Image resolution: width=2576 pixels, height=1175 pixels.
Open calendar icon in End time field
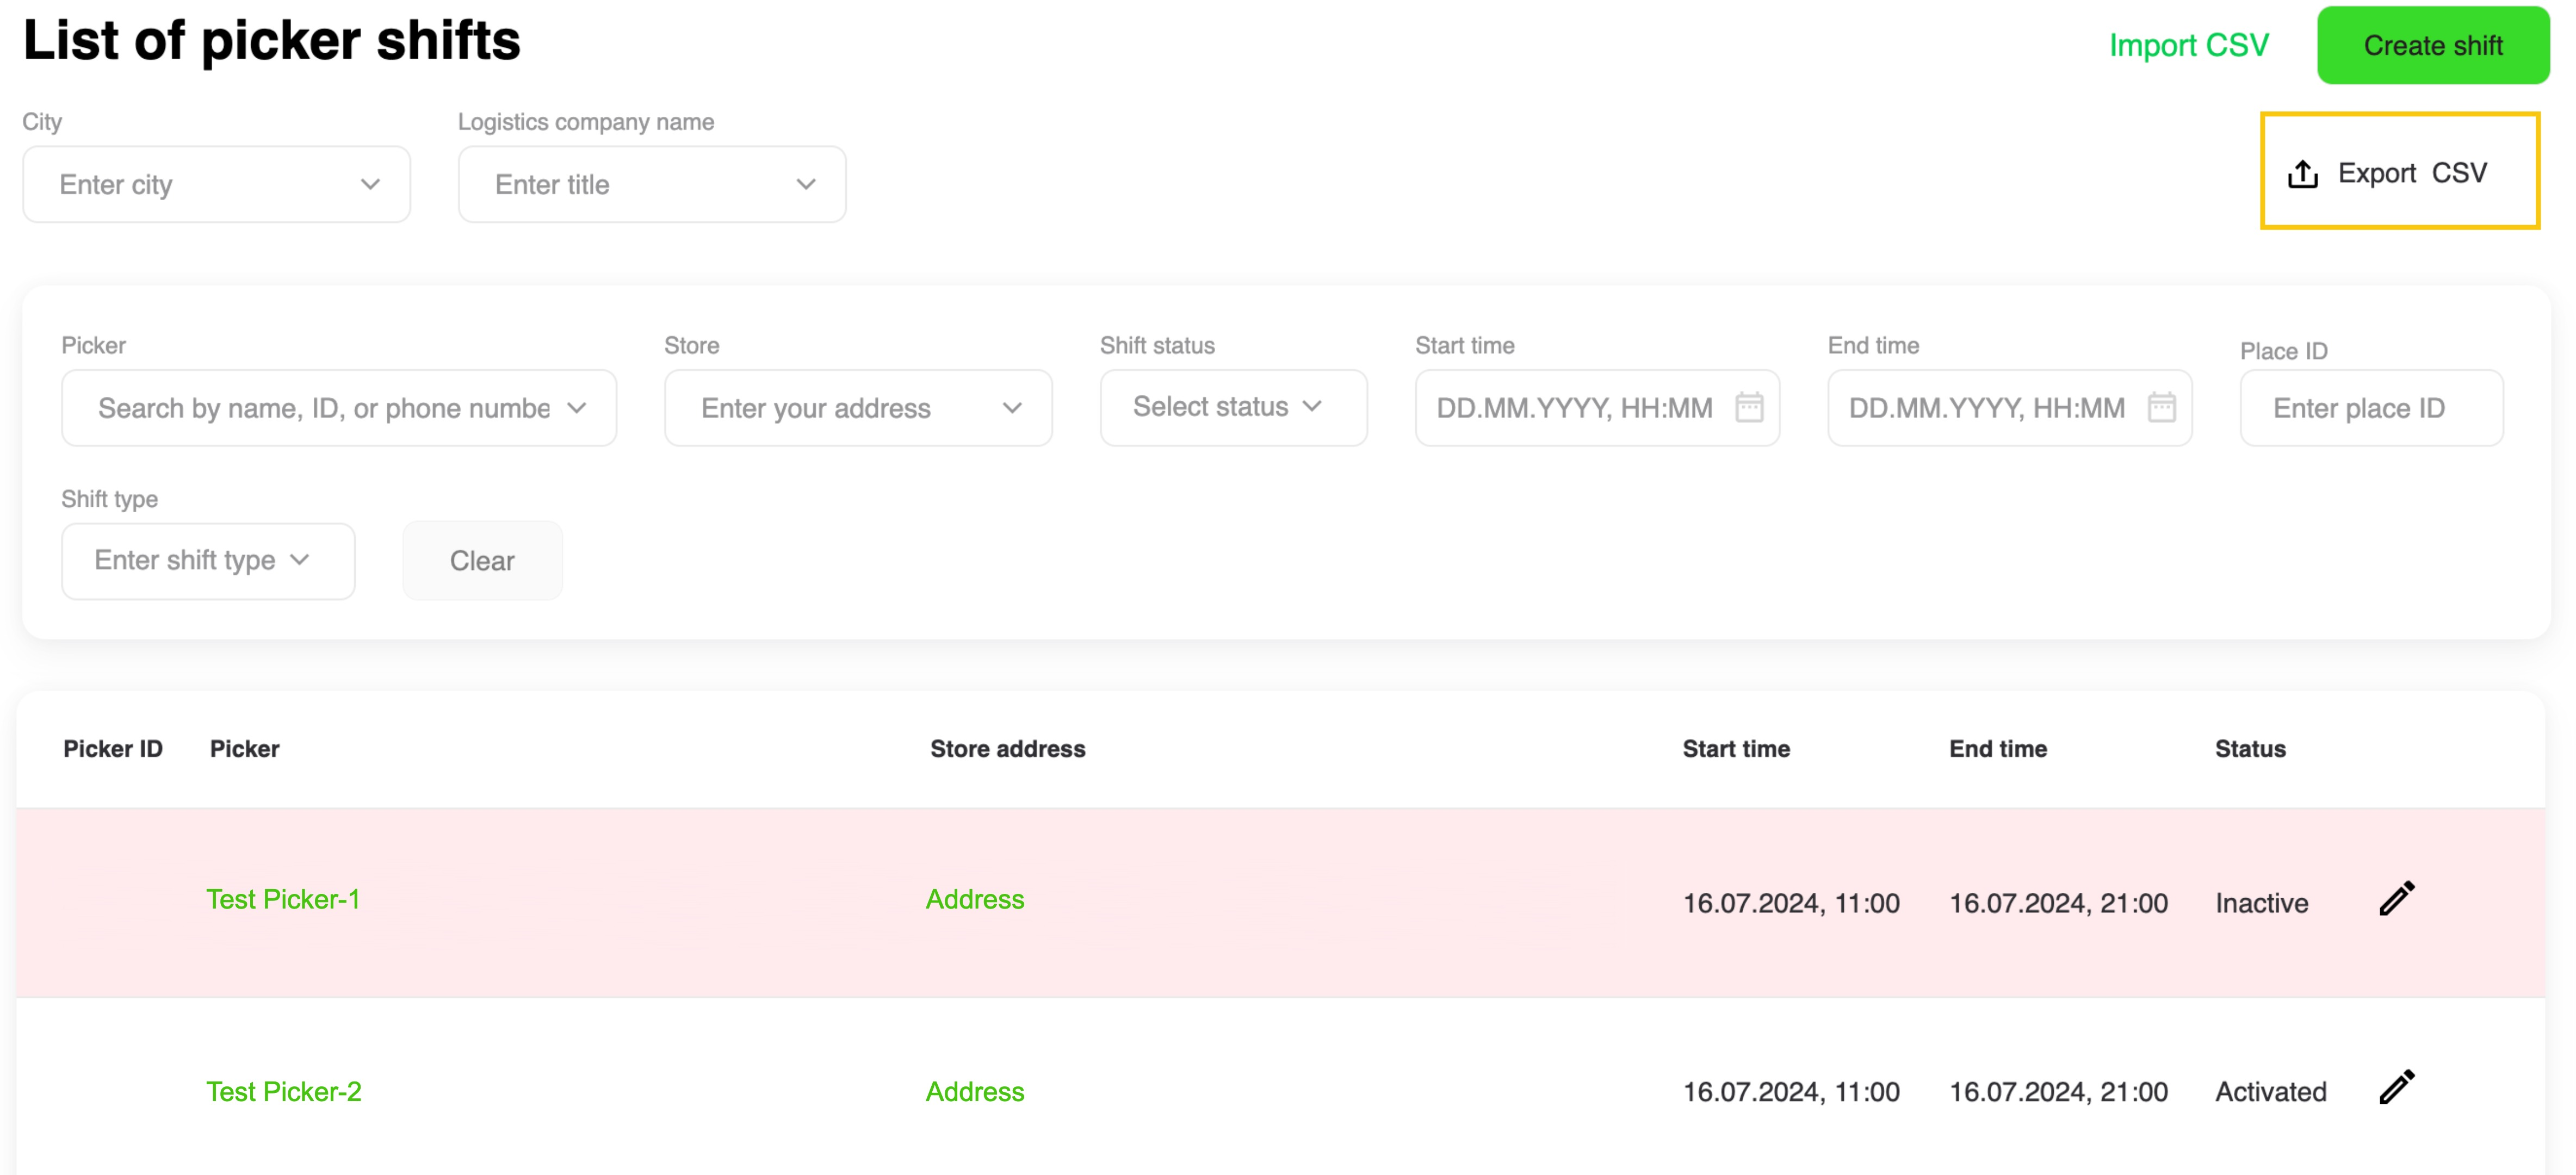[2161, 408]
